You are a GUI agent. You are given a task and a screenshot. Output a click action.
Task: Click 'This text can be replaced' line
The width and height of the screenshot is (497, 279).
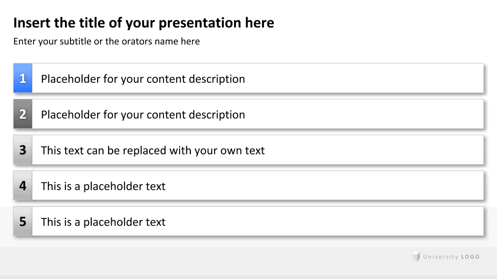click(153, 150)
